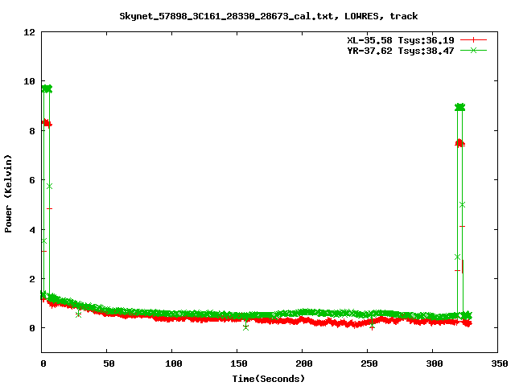Click the Power (Kelvin) axis label

pos(8,193)
